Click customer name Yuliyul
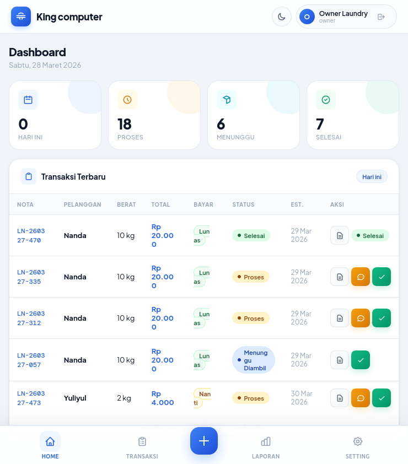This screenshot has width=408, height=464. pyautogui.click(x=75, y=398)
